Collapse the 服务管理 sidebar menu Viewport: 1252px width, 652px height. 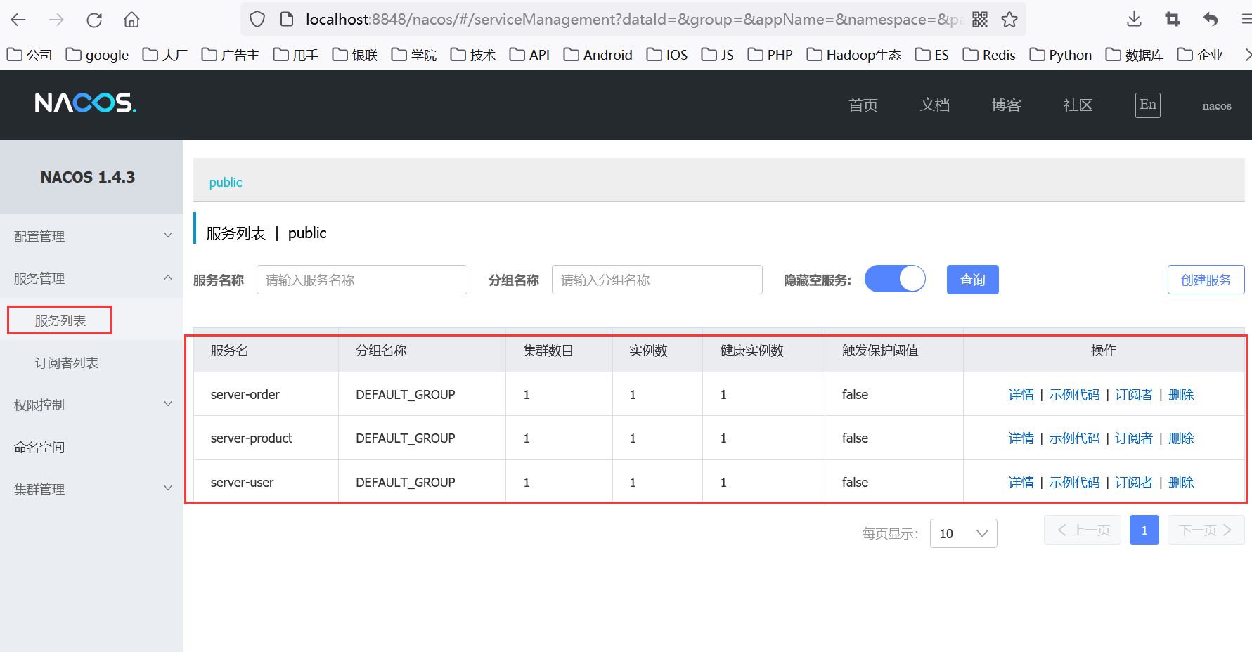tap(91, 278)
